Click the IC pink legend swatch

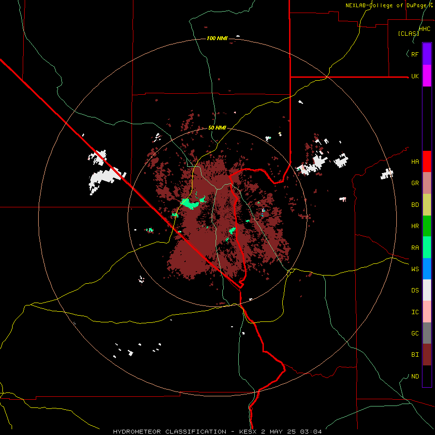(x=427, y=312)
